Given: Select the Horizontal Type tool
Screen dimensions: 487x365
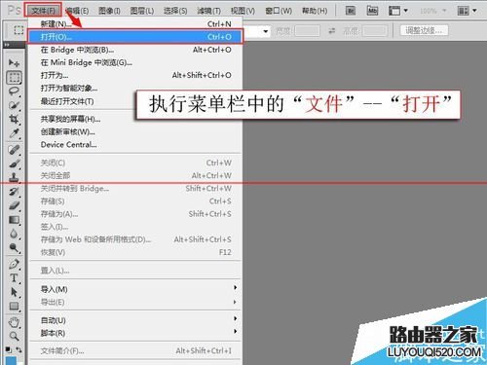Looking at the screenshot, I should point(14,278).
